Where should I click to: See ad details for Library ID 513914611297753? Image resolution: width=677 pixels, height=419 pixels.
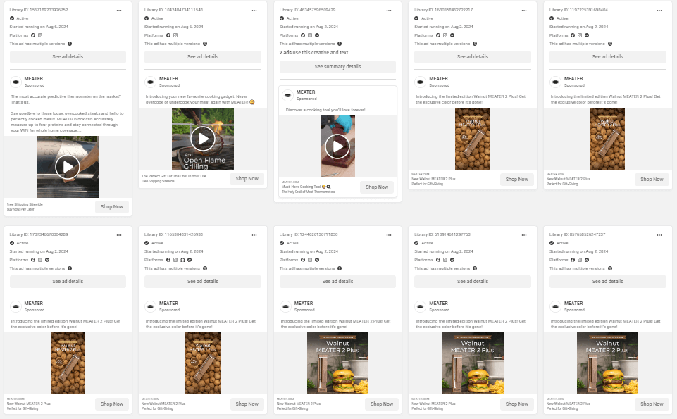(473, 282)
